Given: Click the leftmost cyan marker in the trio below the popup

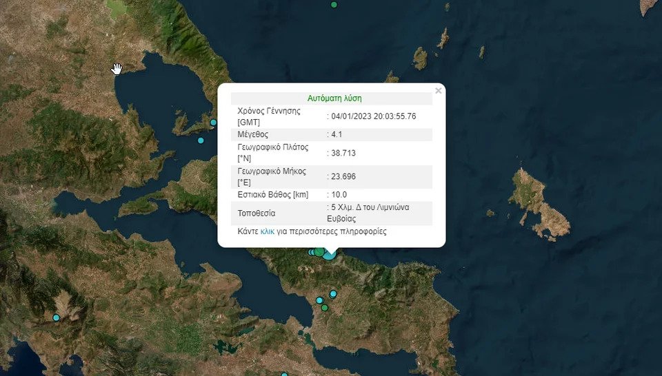Looking at the screenshot, I should click(319, 300).
